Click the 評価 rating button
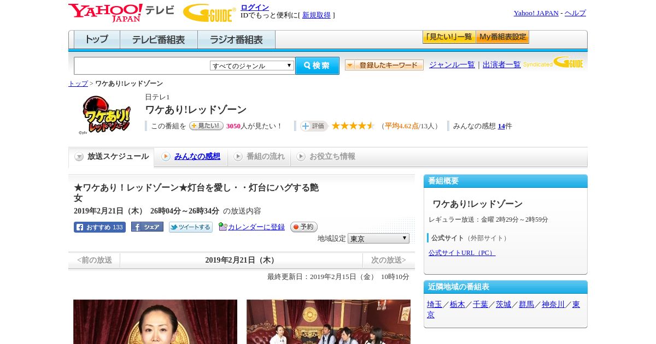The height and width of the screenshot is (344, 656). 314,126
